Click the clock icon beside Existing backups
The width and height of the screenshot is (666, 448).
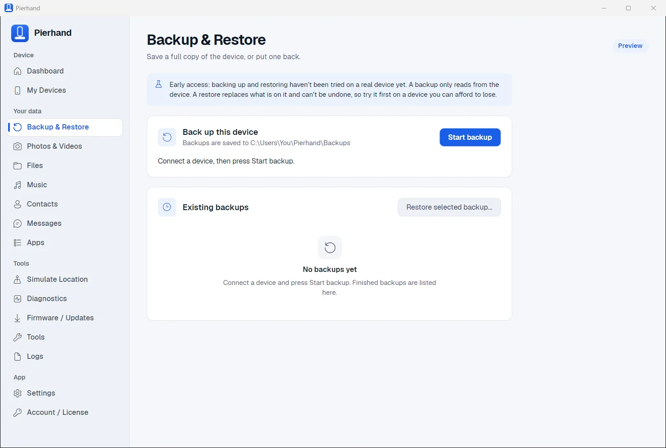(167, 207)
